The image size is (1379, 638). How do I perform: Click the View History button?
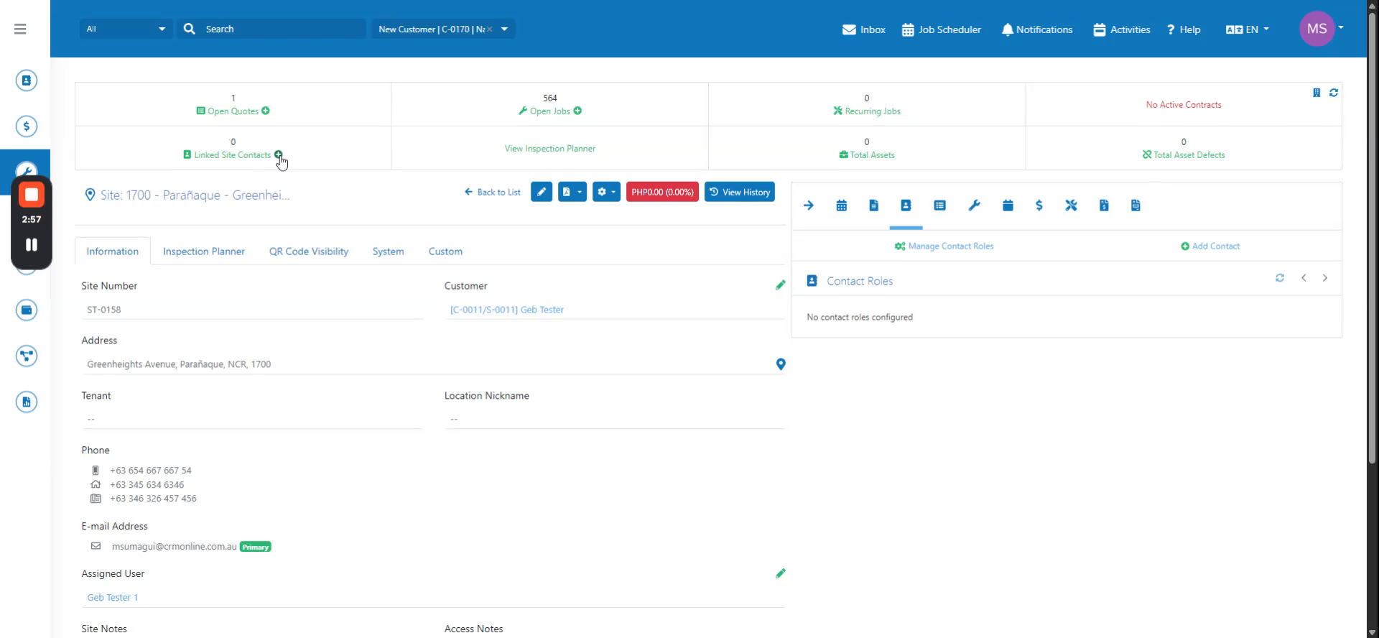tap(740, 192)
